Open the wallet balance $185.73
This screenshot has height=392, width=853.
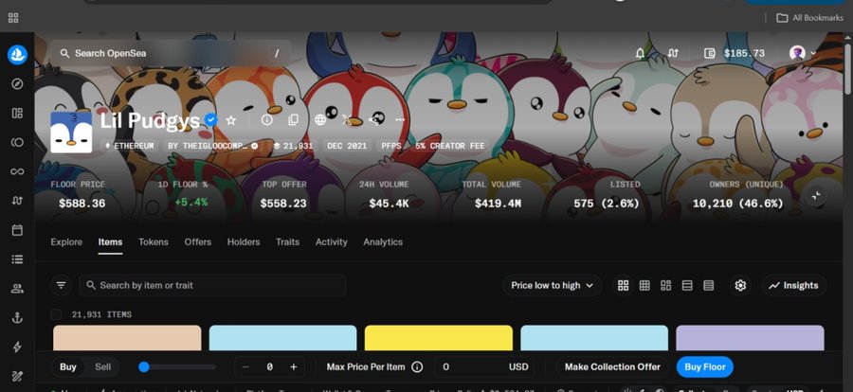point(735,53)
